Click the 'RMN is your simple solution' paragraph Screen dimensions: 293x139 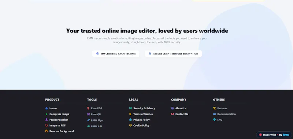click(x=147, y=40)
